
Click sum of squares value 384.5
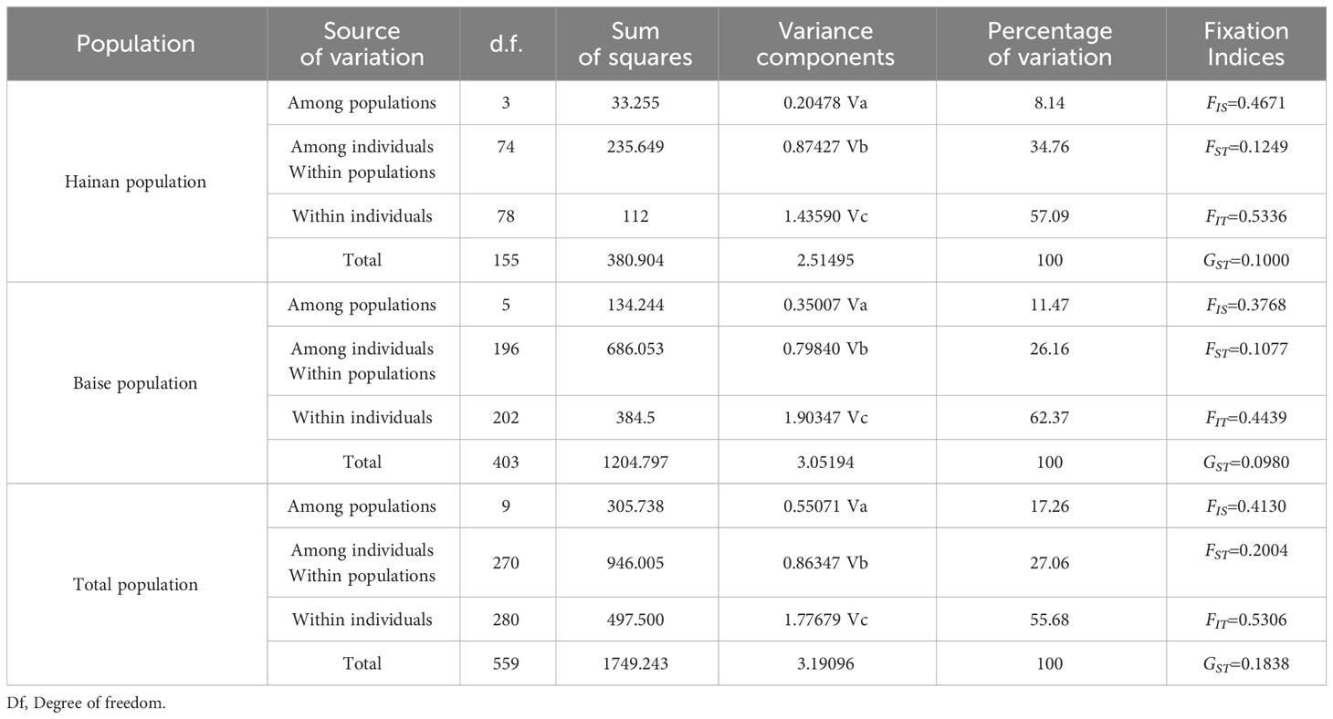point(635,418)
